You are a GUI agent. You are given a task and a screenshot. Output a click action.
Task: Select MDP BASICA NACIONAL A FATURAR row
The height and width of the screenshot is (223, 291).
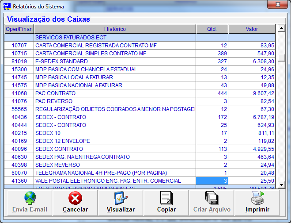coord(140,85)
